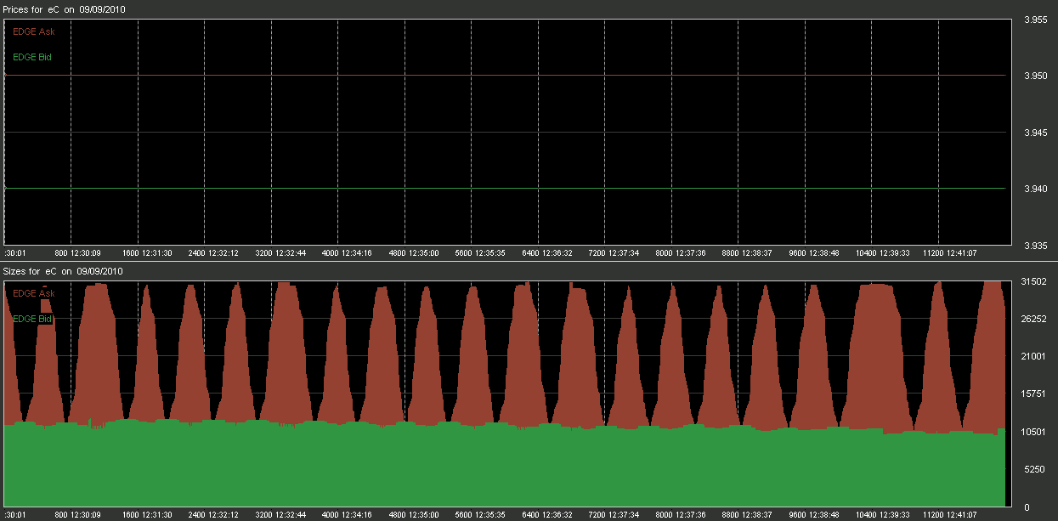Screen dimensions: 1058x521
Task: Click the 26252 size axis label
Action: click(1033, 319)
